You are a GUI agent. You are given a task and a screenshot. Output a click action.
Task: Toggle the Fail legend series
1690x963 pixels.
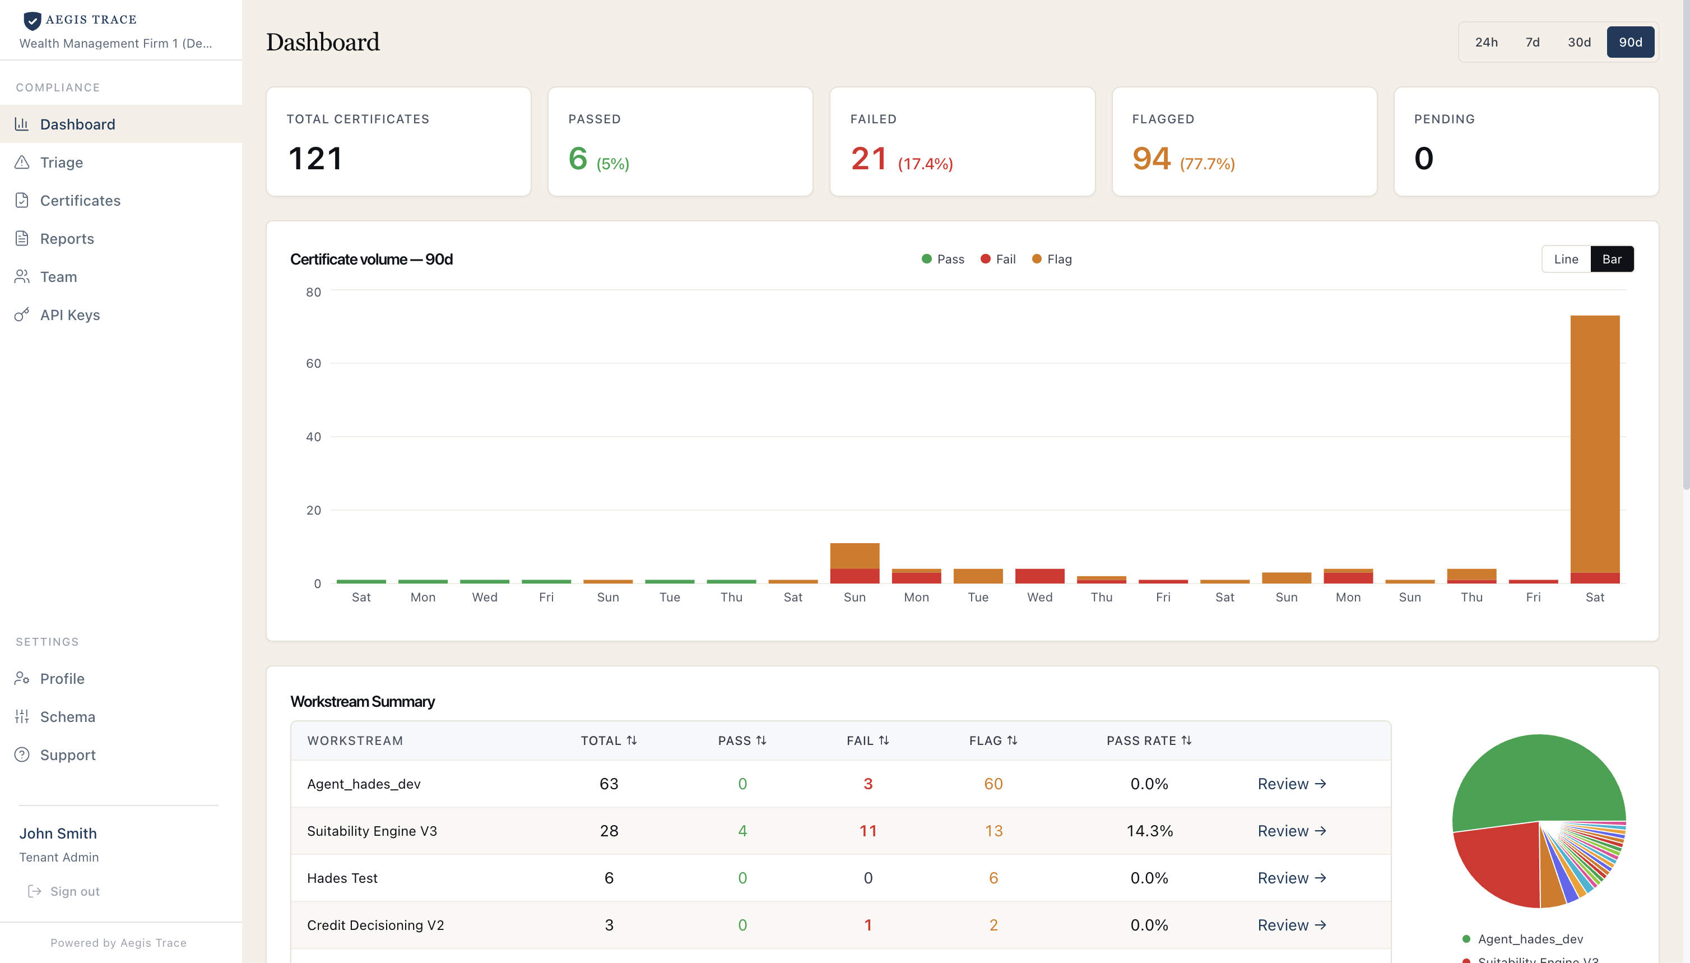coord(998,260)
